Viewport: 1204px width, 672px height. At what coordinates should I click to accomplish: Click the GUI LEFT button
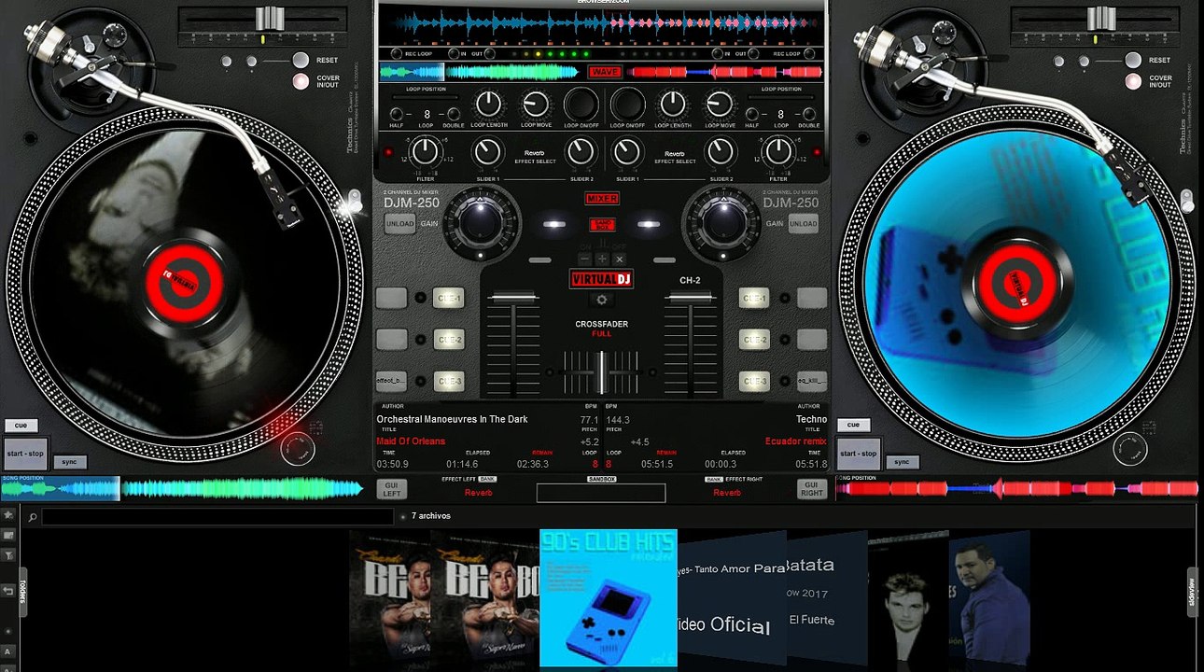(x=392, y=489)
